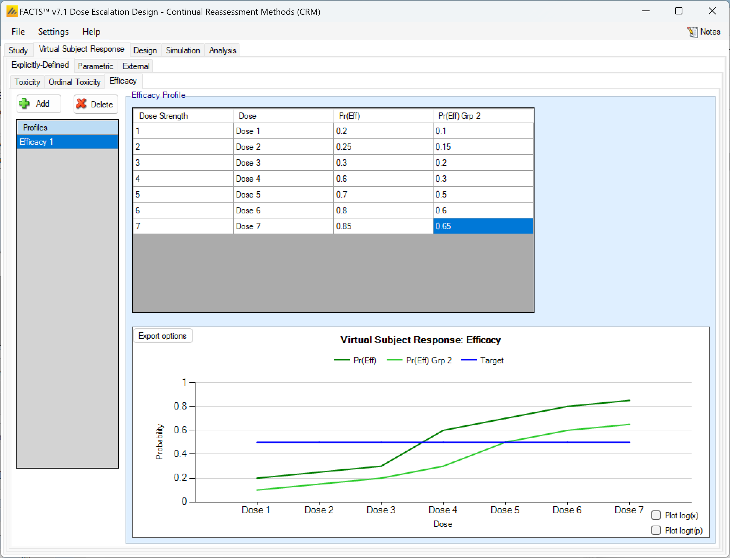Click the light green Pr(Eff) Grp 2 legend line
This screenshot has height=558, width=730.
[394, 360]
